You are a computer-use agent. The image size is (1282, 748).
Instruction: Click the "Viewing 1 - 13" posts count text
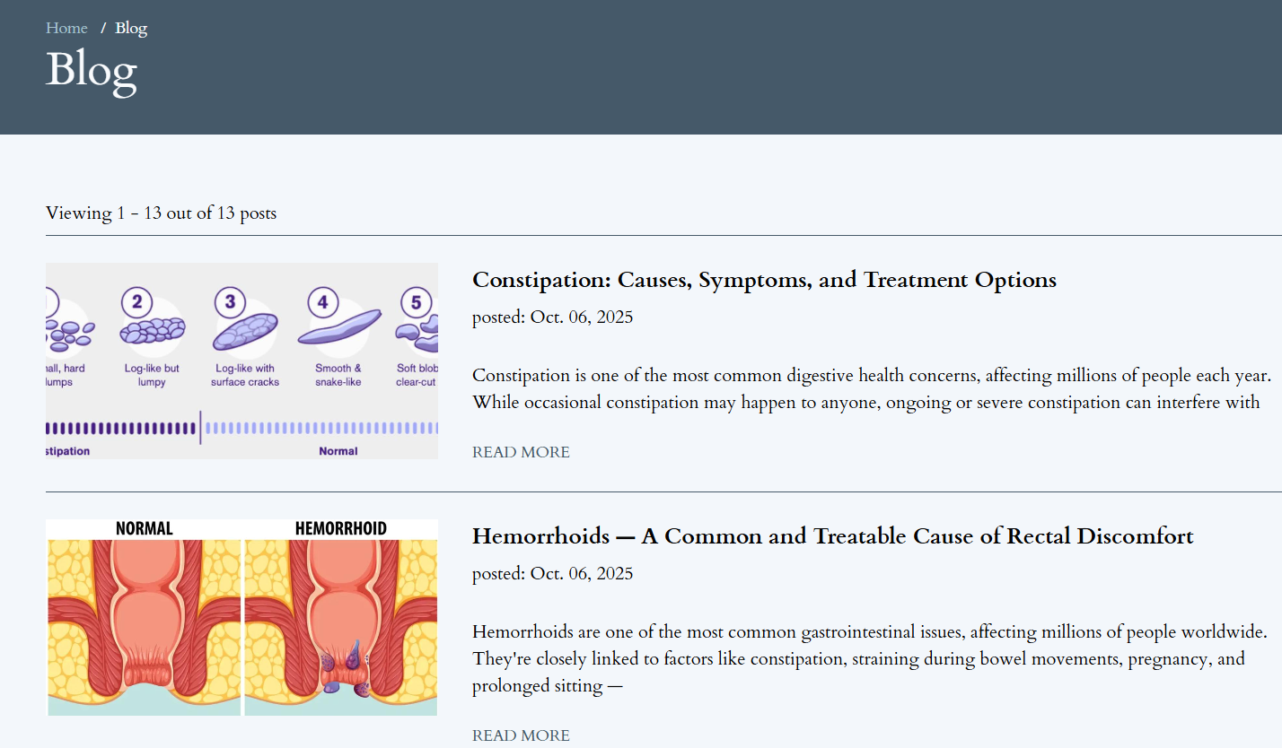pyautogui.click(x=161, y=213)
